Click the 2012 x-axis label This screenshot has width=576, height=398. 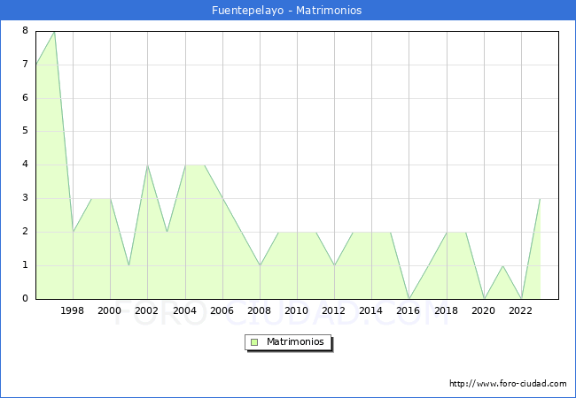tap(333, 310)
